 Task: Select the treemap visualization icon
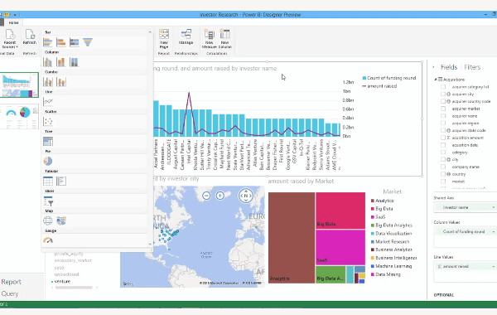(48, 142)
